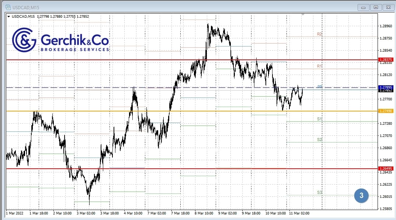
Task: Click the Gerchik & Co logo emblem
Action: click(24, 39)
